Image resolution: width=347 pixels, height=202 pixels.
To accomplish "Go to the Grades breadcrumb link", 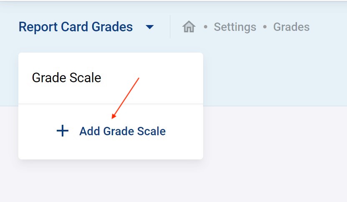I will pos(291,27).
